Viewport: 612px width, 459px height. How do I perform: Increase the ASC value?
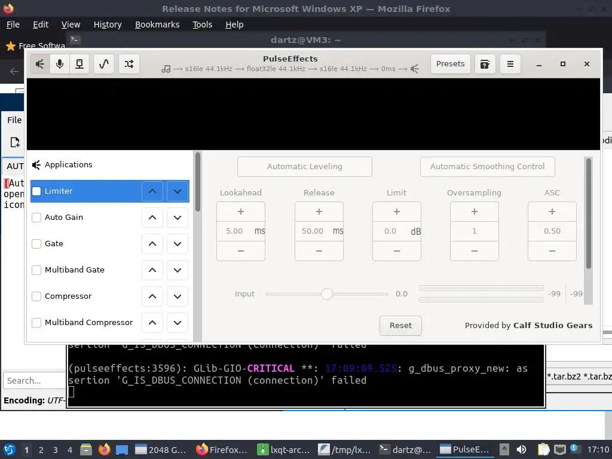tap(552, 212)
